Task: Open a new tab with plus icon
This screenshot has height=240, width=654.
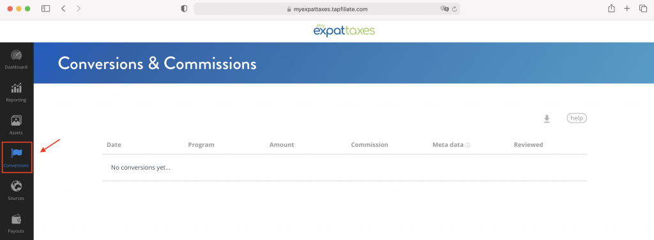Action: [627, 8]
